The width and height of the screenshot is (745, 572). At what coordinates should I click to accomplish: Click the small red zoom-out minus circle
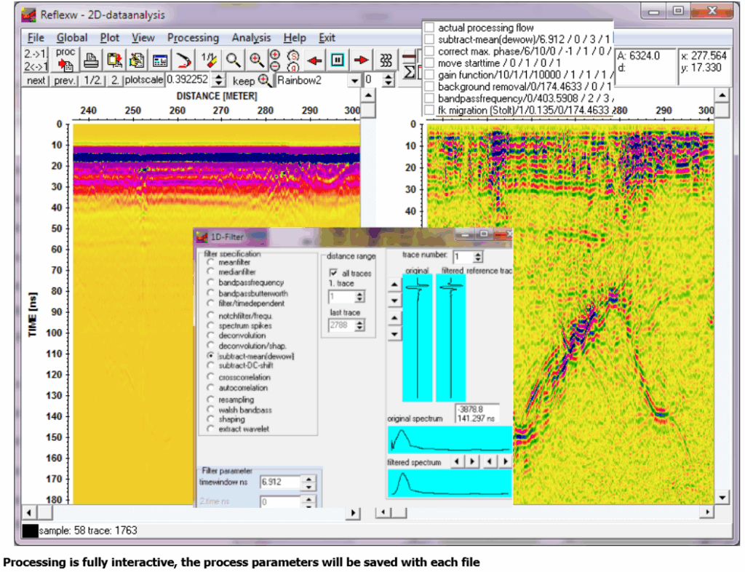click(x=274, y=66)
